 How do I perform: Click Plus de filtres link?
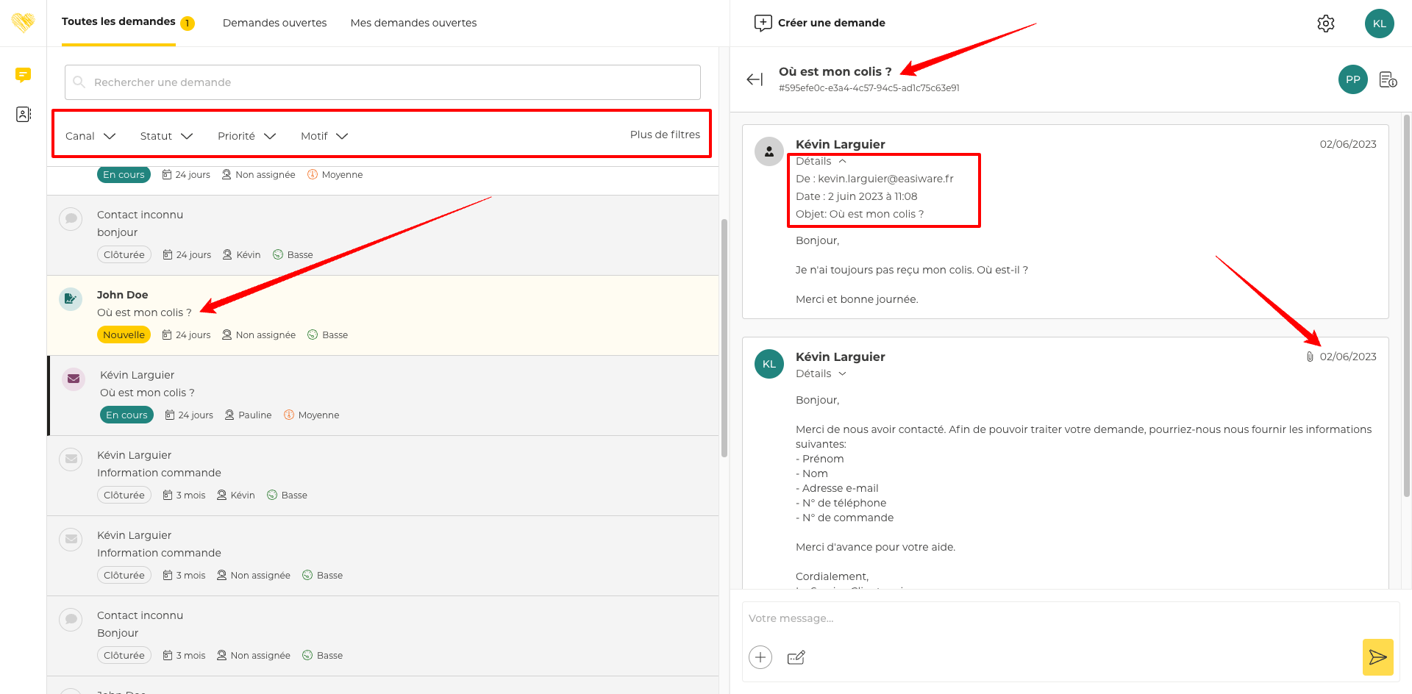click(665, 135)
